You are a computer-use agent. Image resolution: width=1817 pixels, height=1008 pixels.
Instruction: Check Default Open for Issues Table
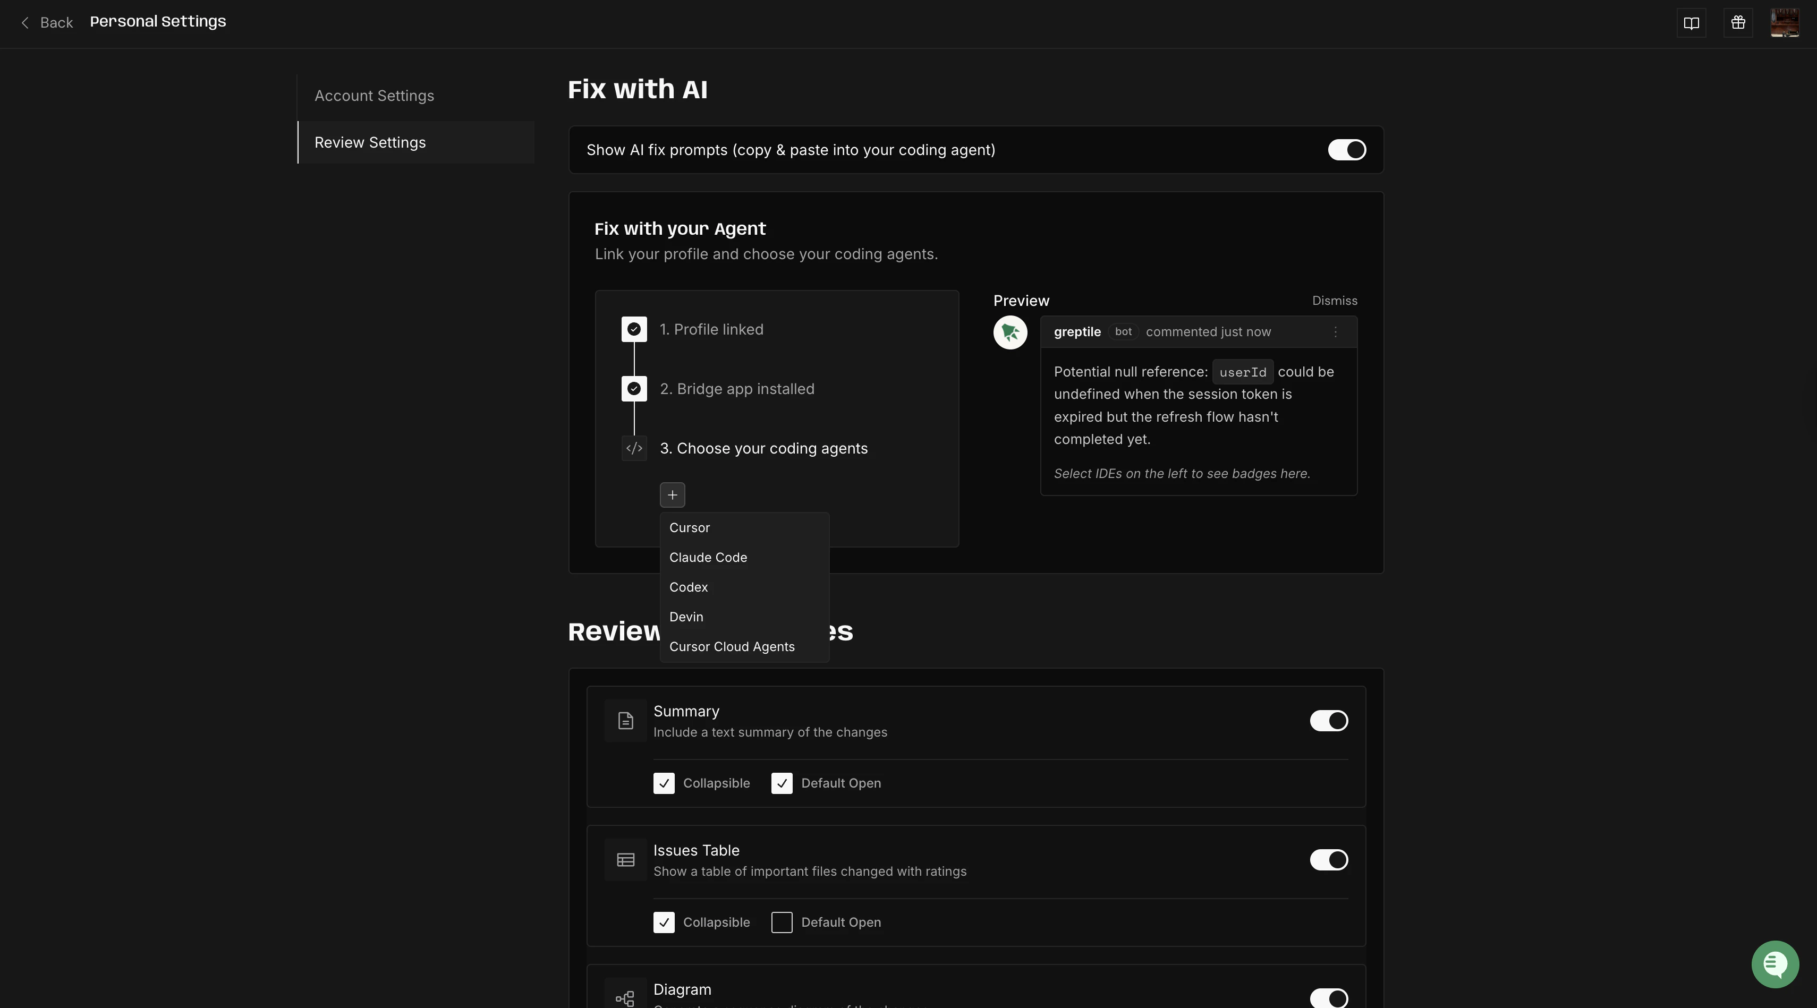coord(781,922)
